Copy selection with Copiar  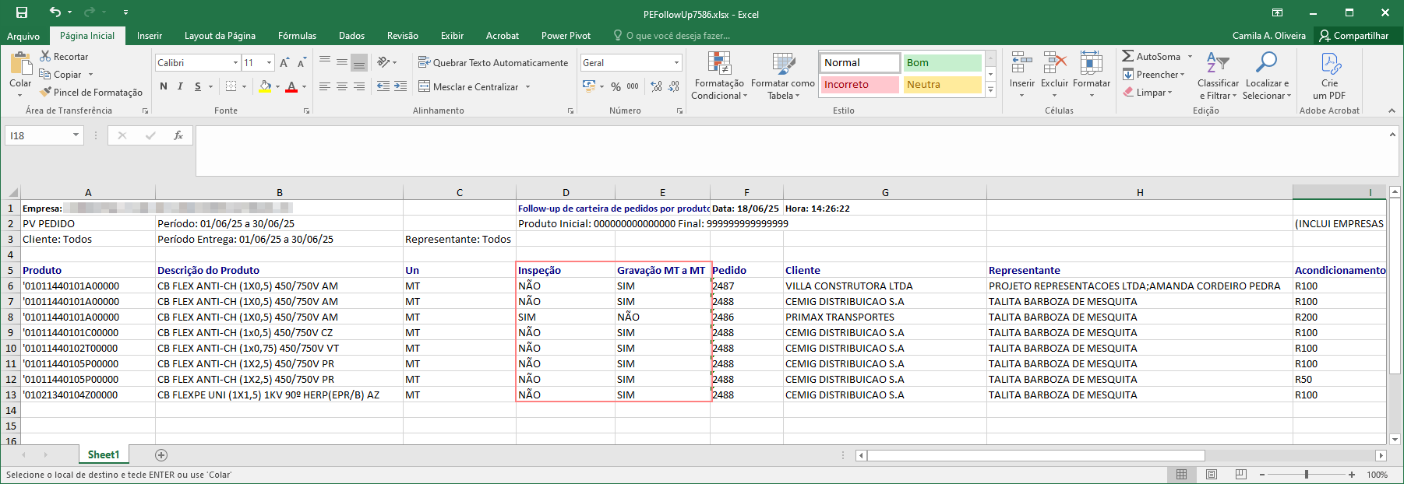tap(61, 75)
